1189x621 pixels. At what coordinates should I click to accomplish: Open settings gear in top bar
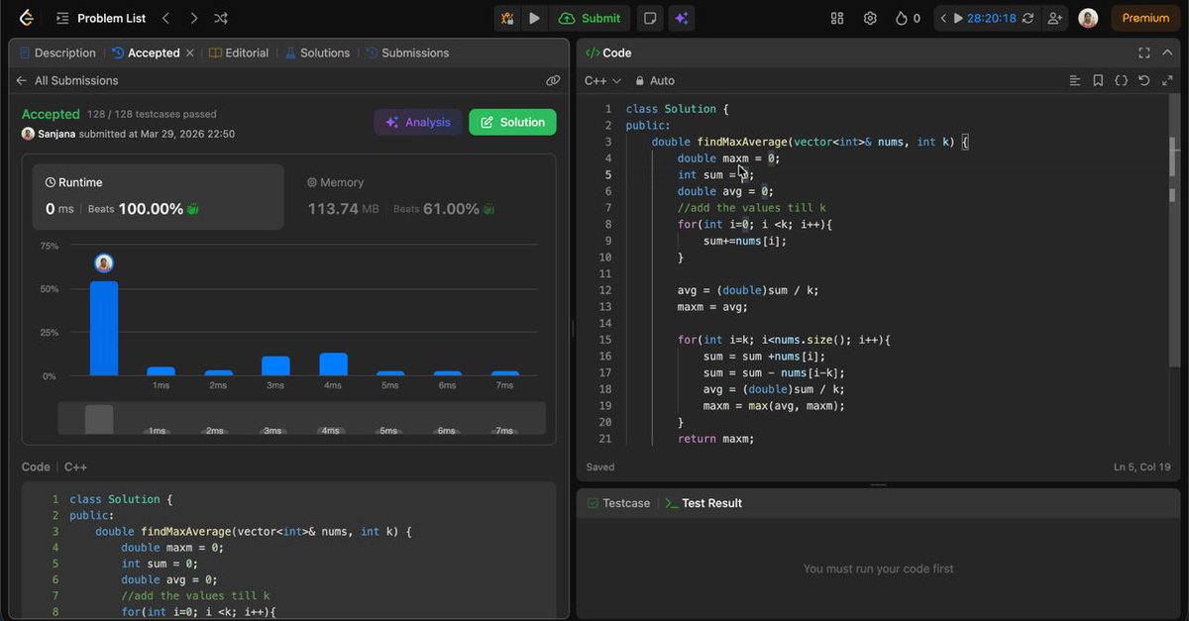(870, 18)
